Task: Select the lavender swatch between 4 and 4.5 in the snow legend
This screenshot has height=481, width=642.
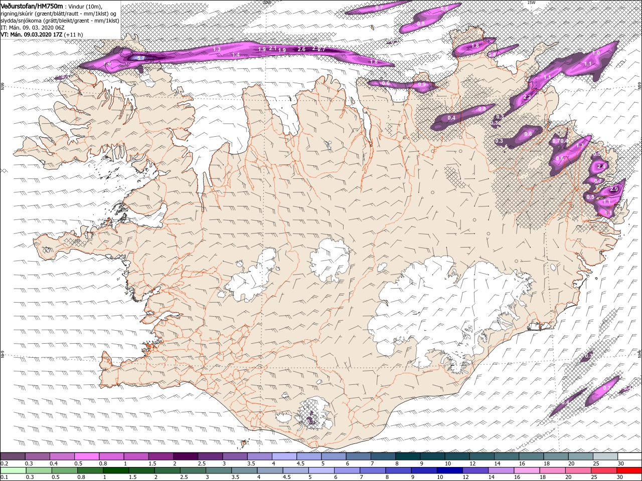Action: pos(284,456)
